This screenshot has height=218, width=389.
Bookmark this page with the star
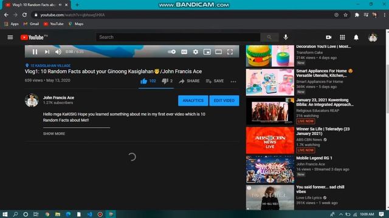tap(345, 15)
